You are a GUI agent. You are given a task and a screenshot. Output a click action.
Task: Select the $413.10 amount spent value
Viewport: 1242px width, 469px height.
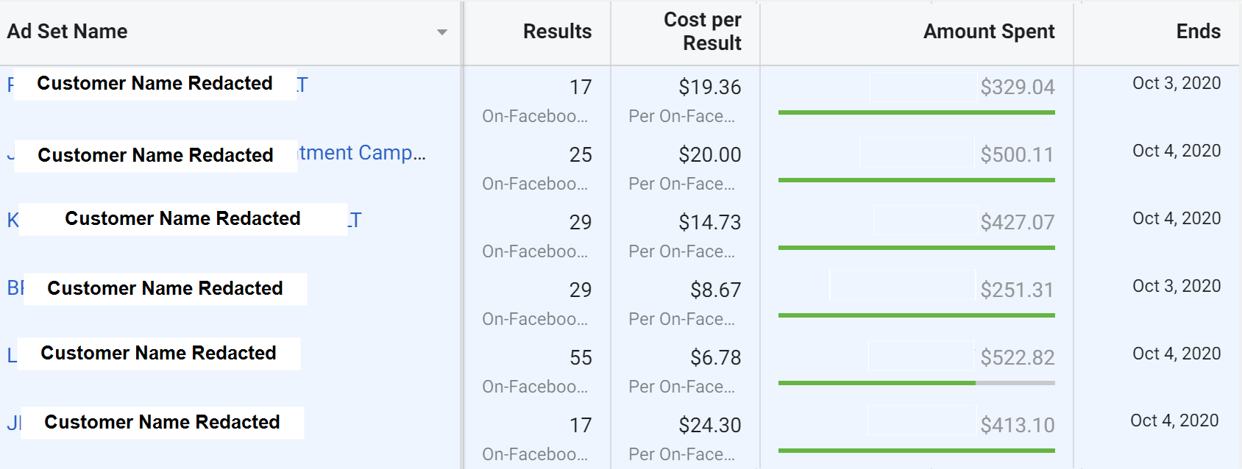(1017, 426)
